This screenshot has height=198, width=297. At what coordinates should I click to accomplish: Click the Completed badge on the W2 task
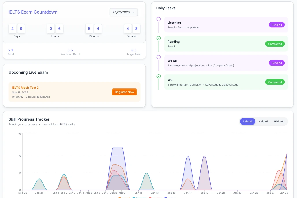tap(275, 82)
